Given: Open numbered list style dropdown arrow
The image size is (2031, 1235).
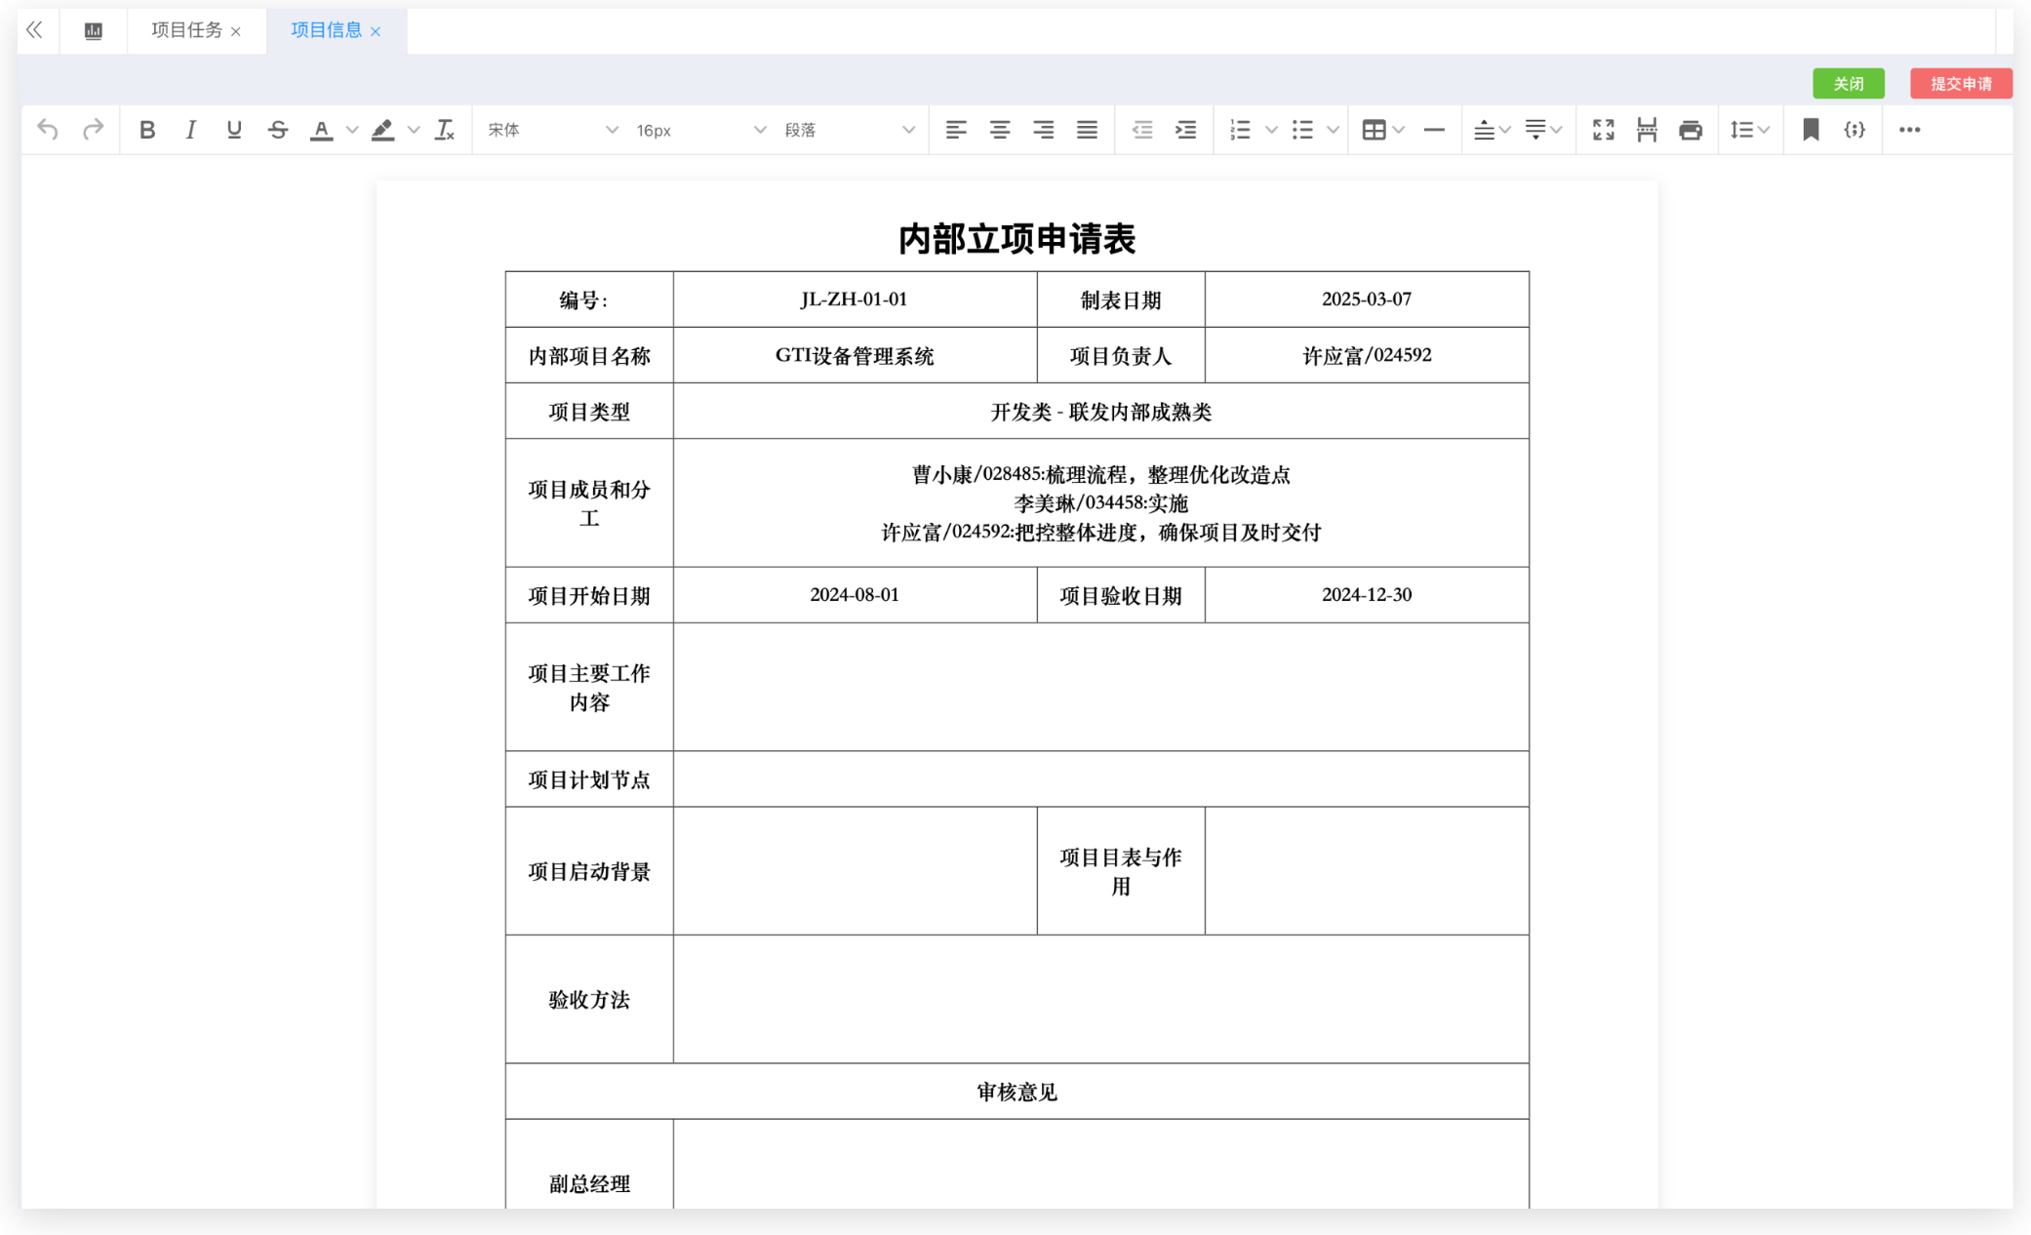Looking at the screenshot, I should pyautogui.click(x=1271, y=130).
